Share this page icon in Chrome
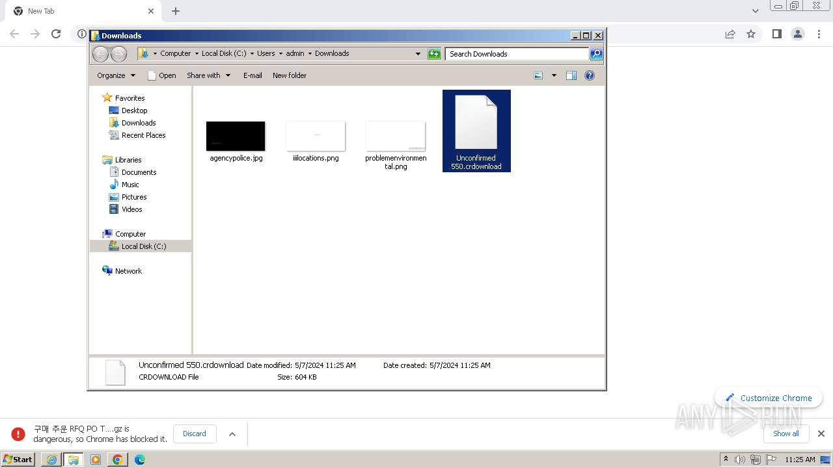 pos(730,34)
